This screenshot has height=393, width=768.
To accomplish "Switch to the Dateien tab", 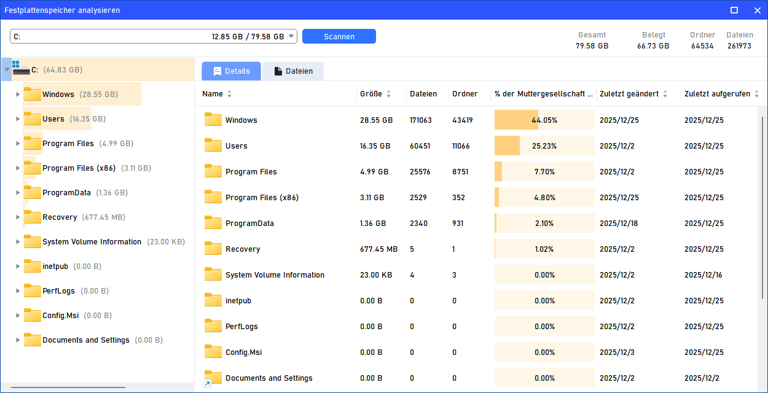I will click(293, 71).
